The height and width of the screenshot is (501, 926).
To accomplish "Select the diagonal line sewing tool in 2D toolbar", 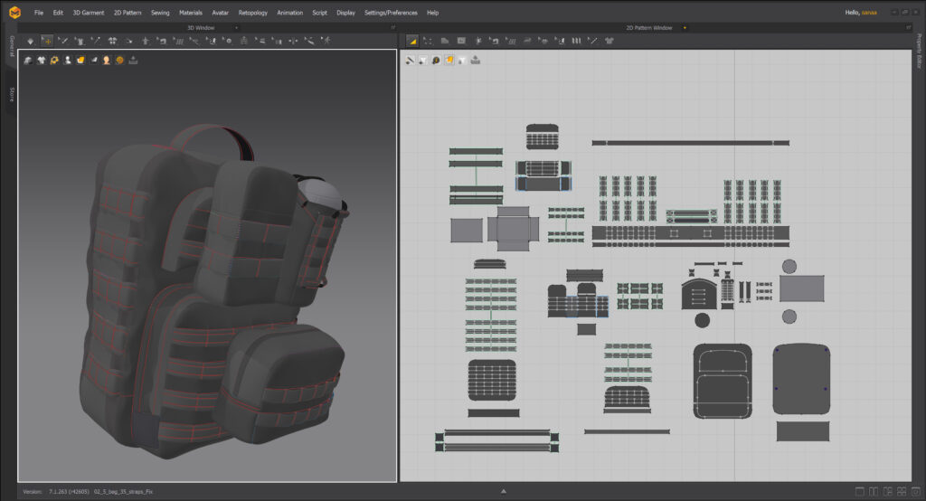I will click(x=592, y=41).
